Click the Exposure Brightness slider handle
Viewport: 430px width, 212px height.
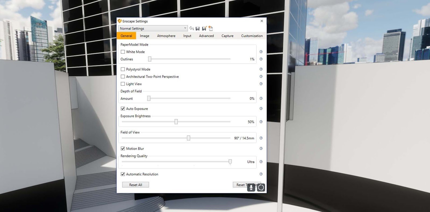176,122
